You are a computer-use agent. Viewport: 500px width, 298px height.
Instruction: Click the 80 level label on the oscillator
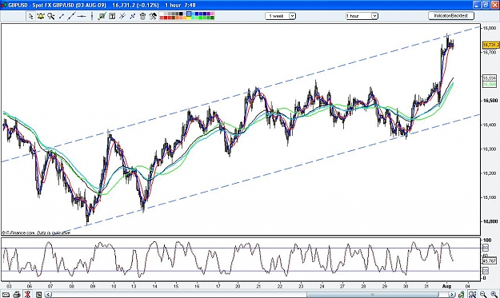point(486,248)
